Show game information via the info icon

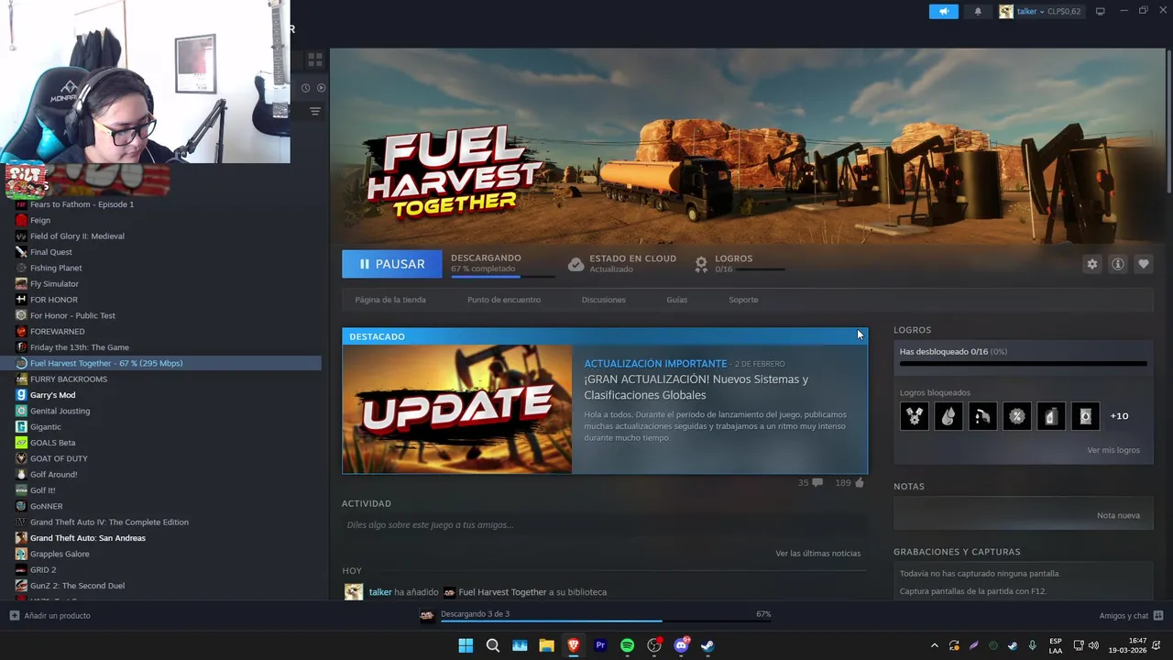[x=1118, y=264]
